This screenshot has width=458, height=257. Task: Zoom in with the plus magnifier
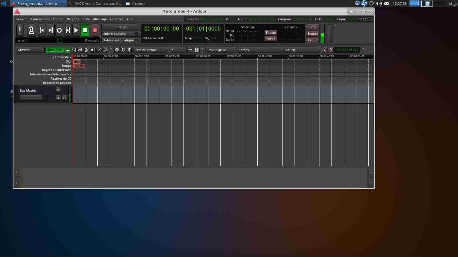(x=123, y=50)
